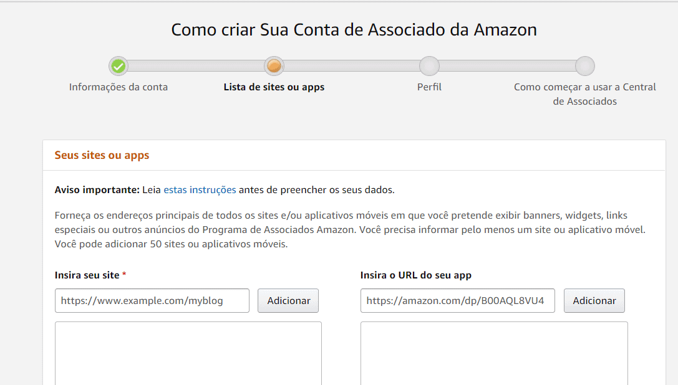Viewport: 678px width, 385px height.
Task: Click the gray circle above Perfil
Action: coord(429,66)
